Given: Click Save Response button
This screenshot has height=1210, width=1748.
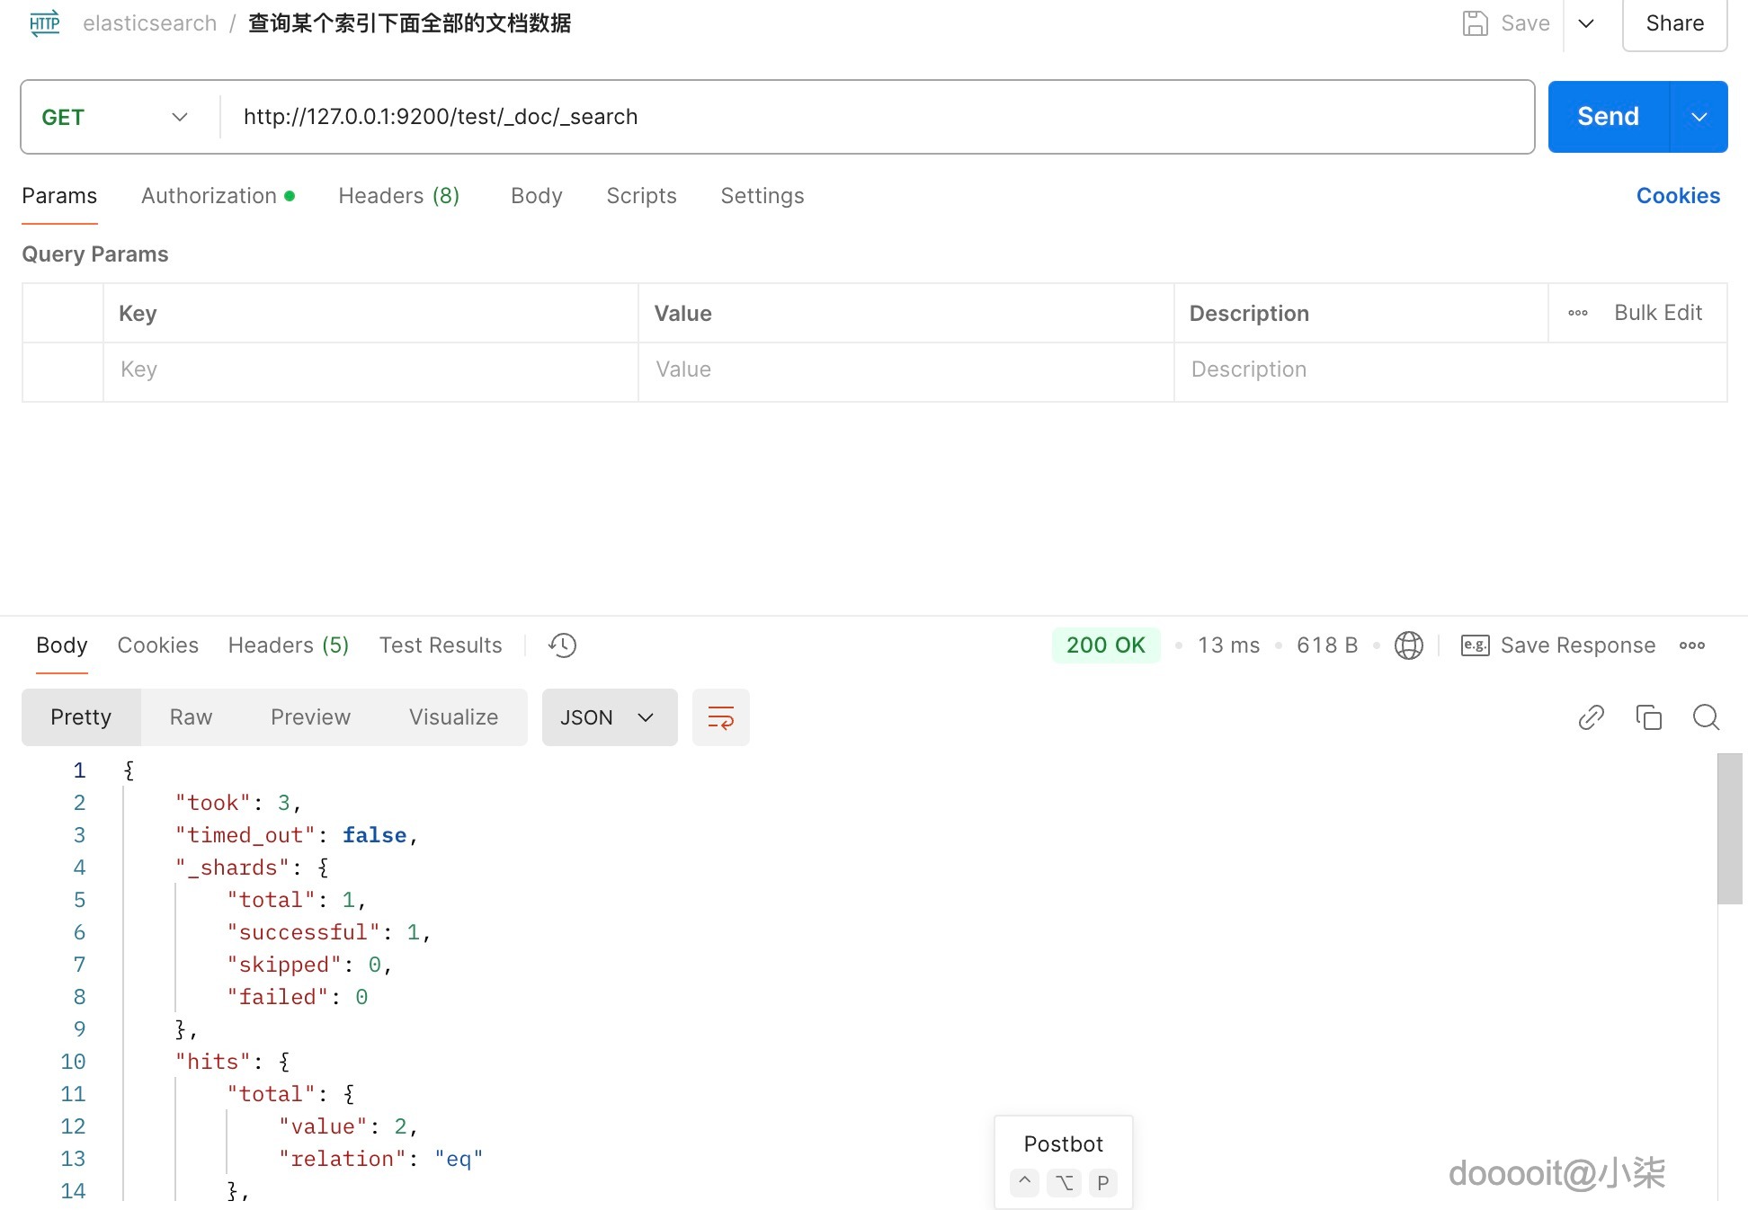Looking at the screenshot, I should point(1559,645).
